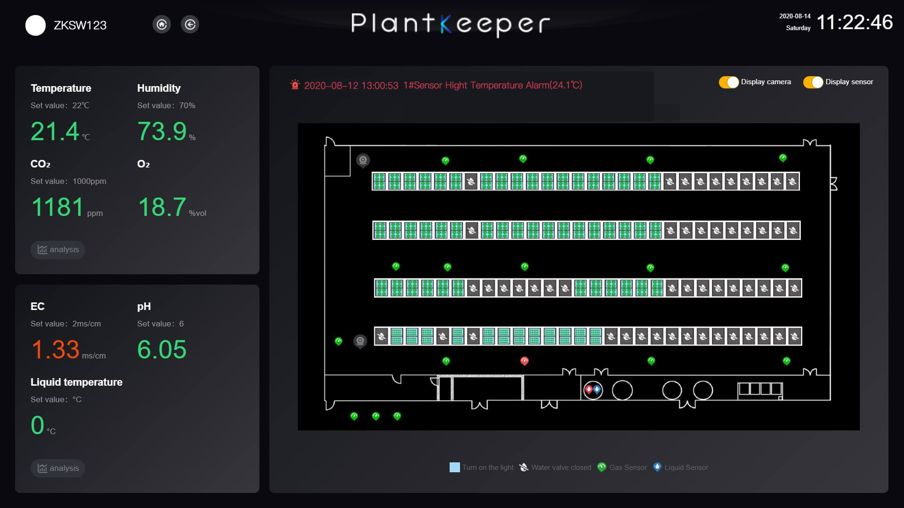
Task: Click the home icon in the header
Action: coord(161,24)
